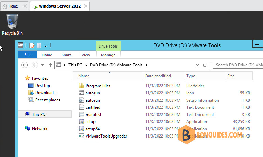Sort by the Size column header
Viewport: 263px width, 157px height.
[239, 76]
